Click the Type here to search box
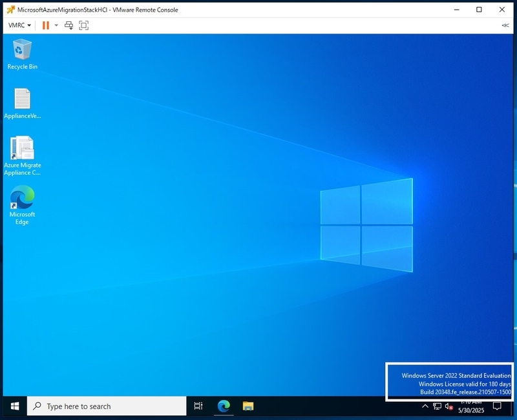The width and height of the screenshot is (517, 420). click(x=107, y=406)
